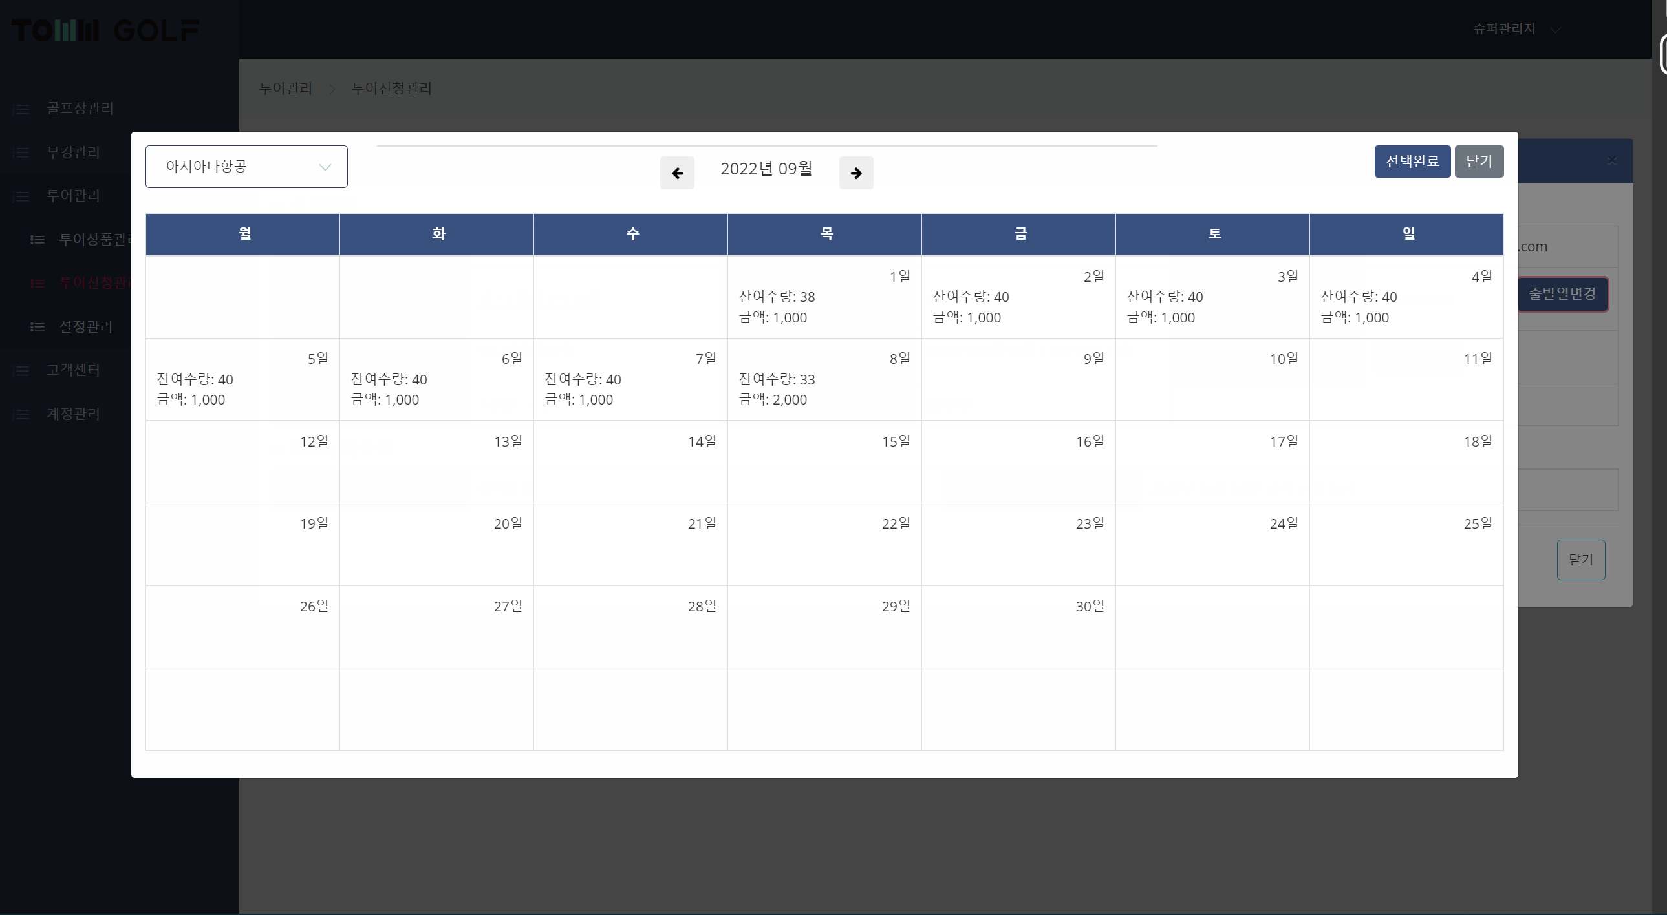Viewport: 1667px width, 915px height.
Task: Click list icon beside 설정관리 submenu
Action: pos(38,326)
